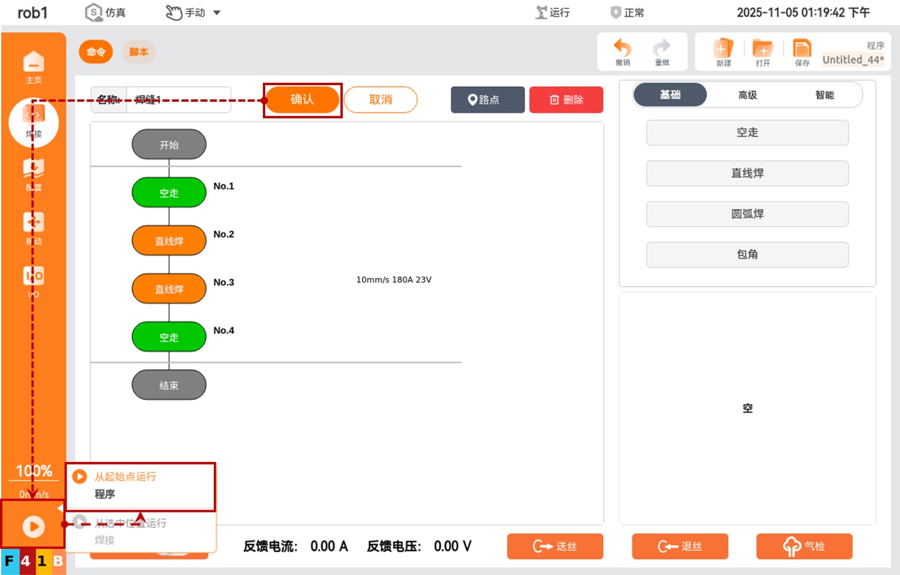
Task: Save program with 保存 icon
Action: (x=802, y=52)
